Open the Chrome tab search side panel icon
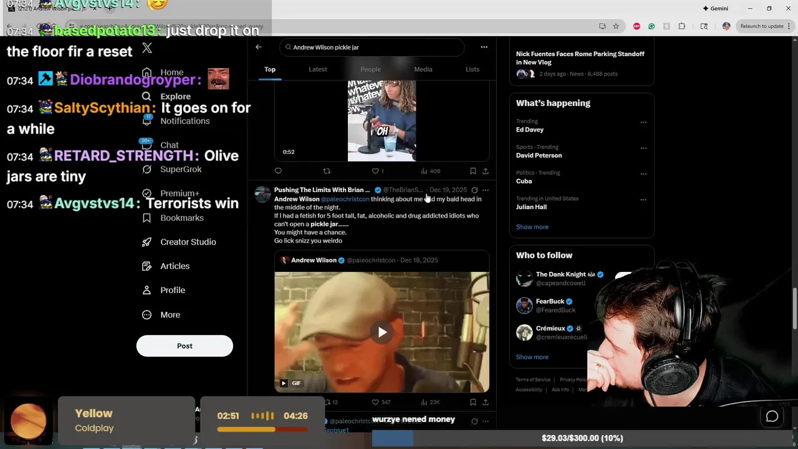The width and height of the screenshot is (798, 449). tap(704, 26)
